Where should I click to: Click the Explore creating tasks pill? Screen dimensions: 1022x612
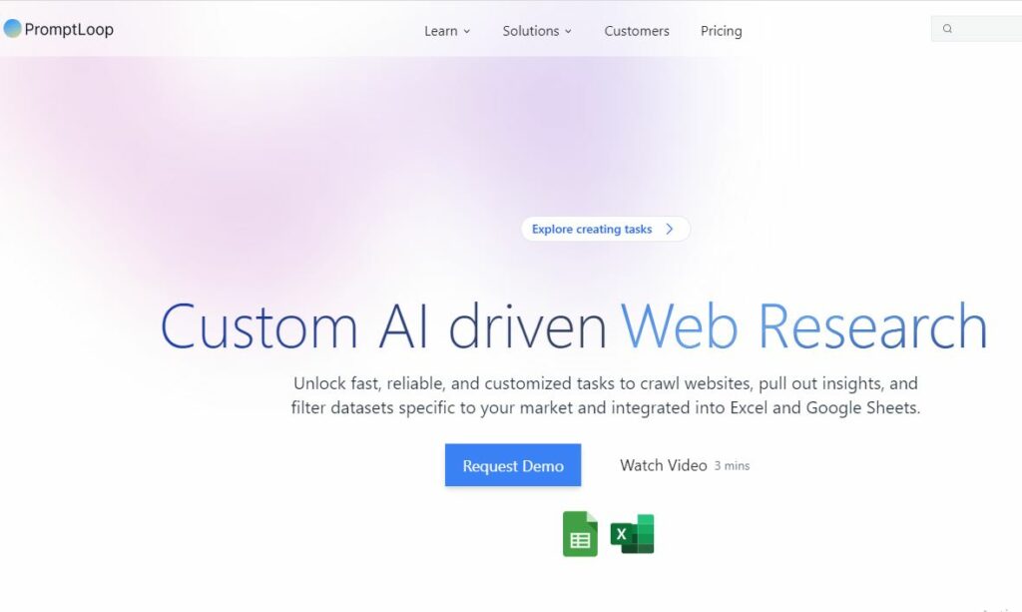coord(606,229)
